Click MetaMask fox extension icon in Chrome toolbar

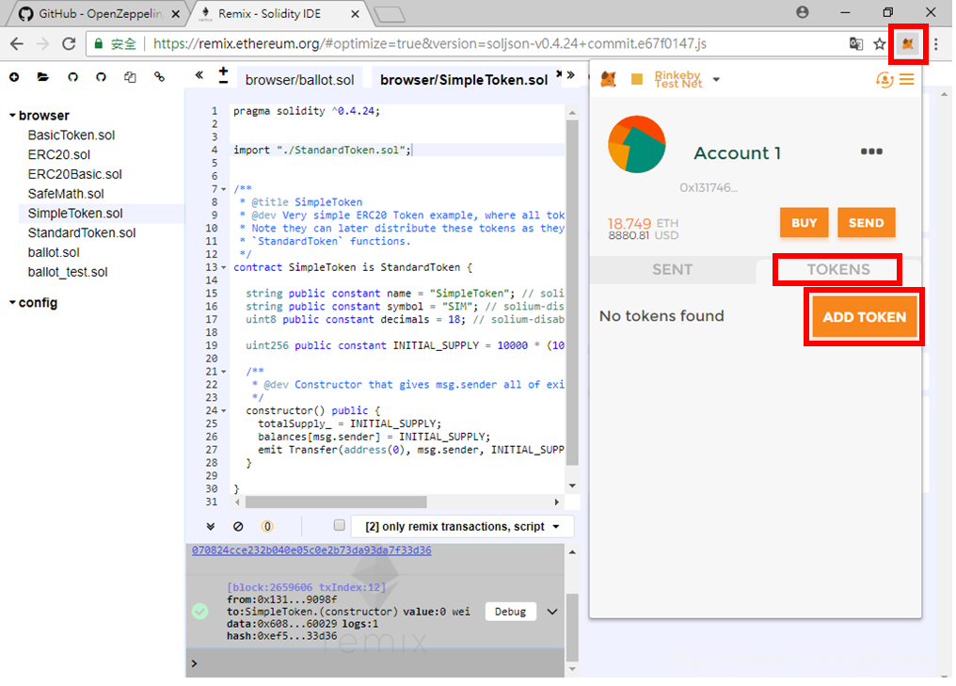click(908, 44)
